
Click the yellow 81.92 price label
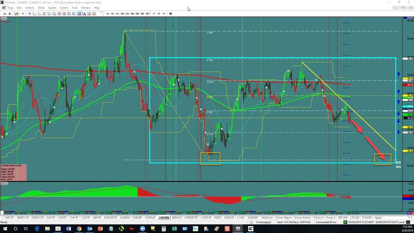pos(408,151)
